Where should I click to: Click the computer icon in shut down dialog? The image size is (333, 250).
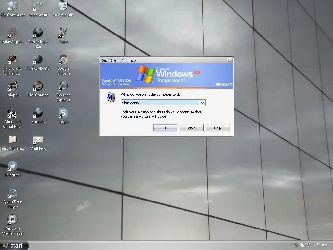click(x=111, y=97)
